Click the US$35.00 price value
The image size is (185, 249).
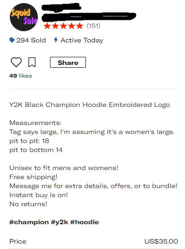tap(161, 241)
